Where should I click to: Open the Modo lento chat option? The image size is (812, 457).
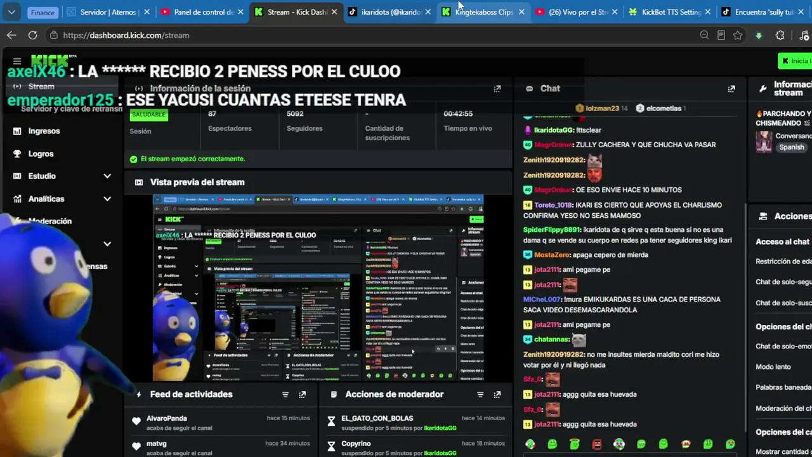[x=773, y=367]
